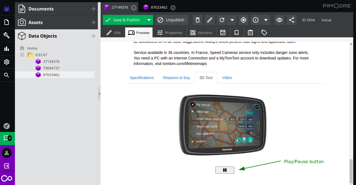Viewport: 356px width, 185px height.
Task: Close the 87023462 tab
Action: [173, 7]
